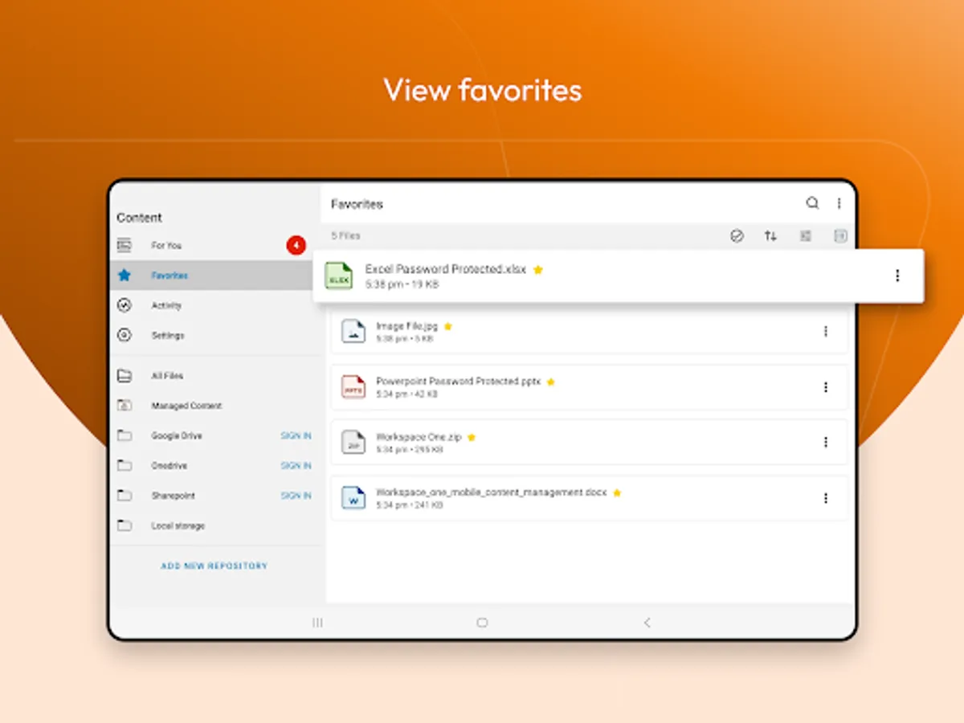964x723 pixels.
Task: Open Workspace_one_mobile_content_management.docx file name
Action: 492,492
